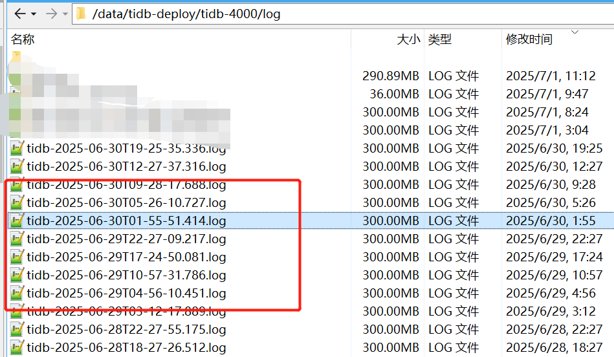
Task: Click modified time 2025/6/28, 18:27
Action: 554,347
